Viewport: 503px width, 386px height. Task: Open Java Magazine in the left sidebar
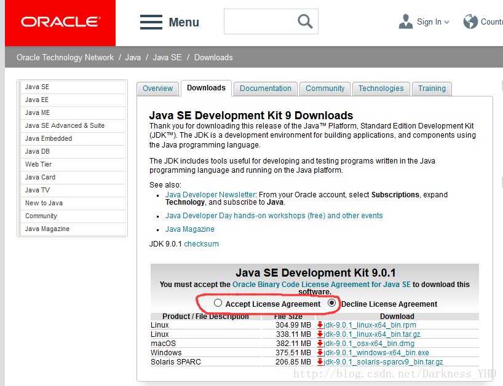point(72,229)
